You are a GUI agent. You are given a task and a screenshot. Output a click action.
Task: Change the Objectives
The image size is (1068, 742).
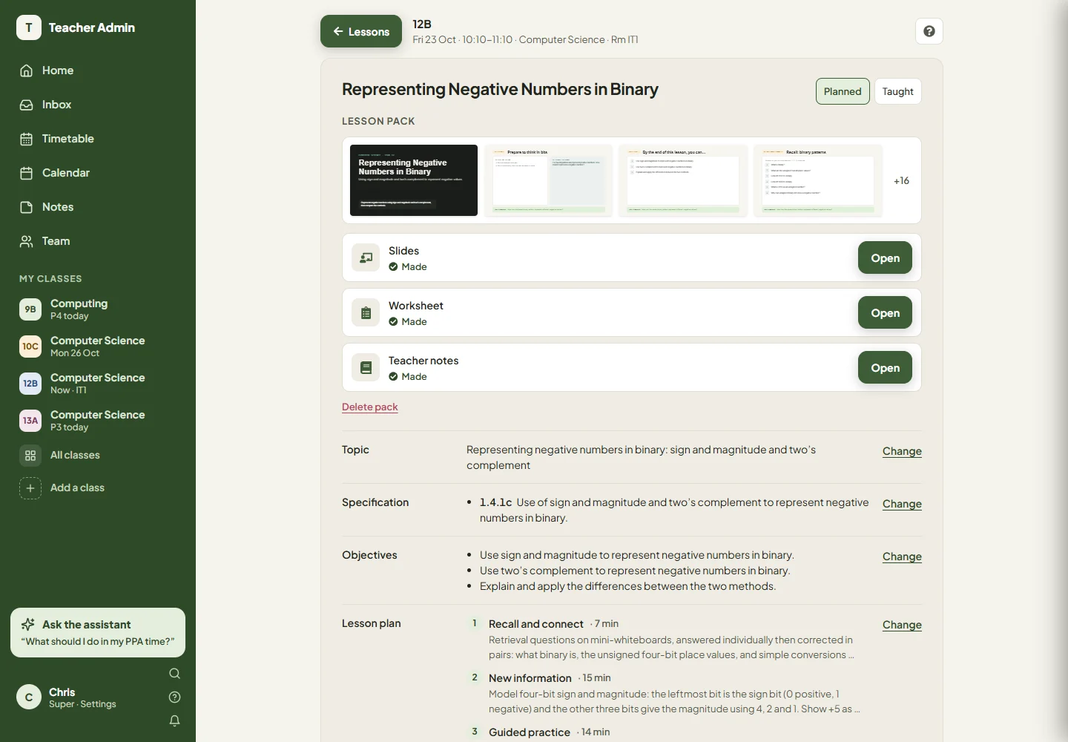[902, 556]
